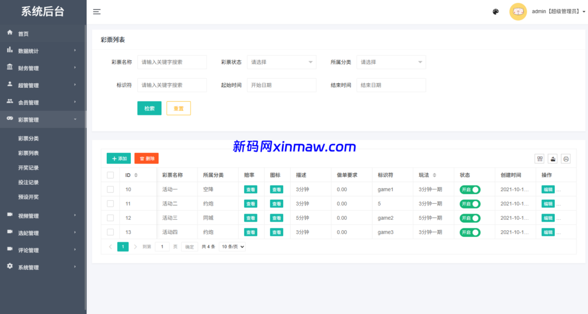Expand 会员管理 menu
The width and height of the screenshot is (588, 314).
(43, 102)
